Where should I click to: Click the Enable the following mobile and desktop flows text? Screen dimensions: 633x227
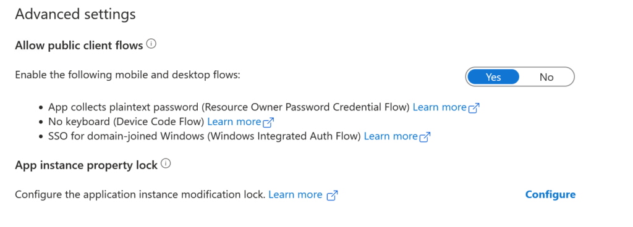click(127, 75)
